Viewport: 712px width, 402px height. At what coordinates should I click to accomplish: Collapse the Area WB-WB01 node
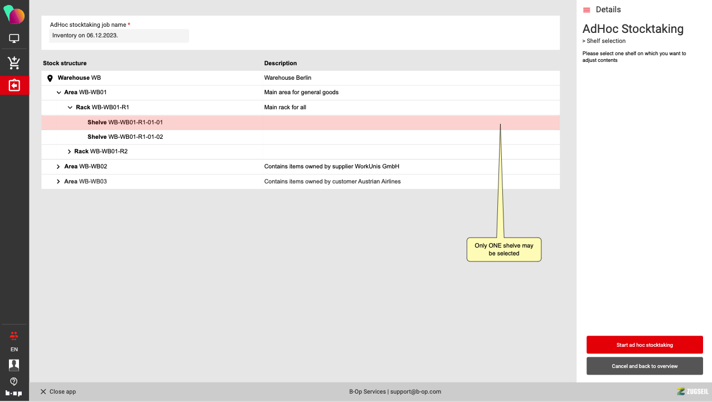[x=59, y=93]
